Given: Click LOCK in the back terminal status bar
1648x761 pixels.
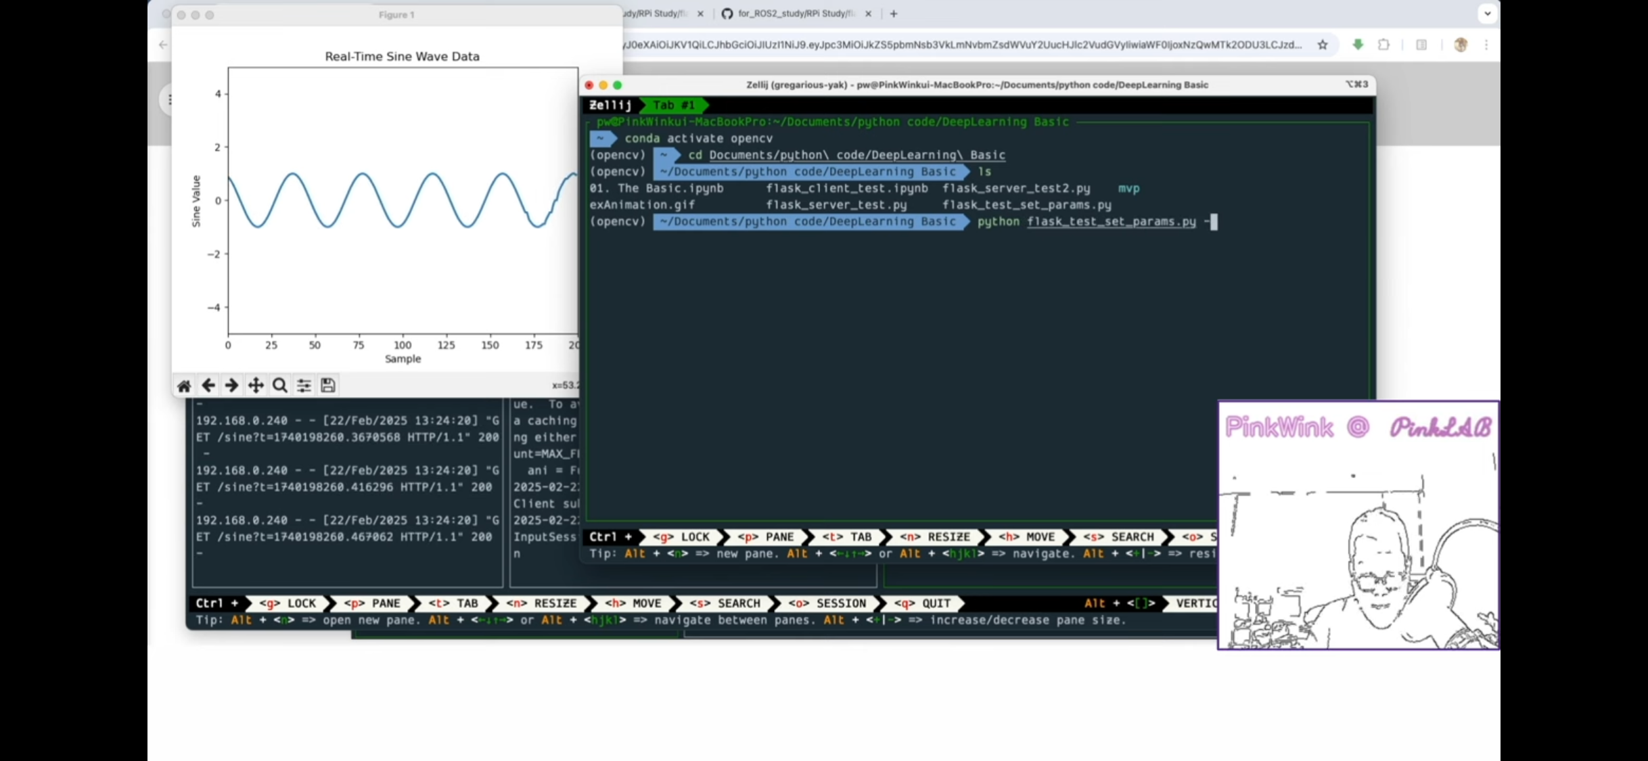Looking at the screenshot, I should click(x=288, y=603).
